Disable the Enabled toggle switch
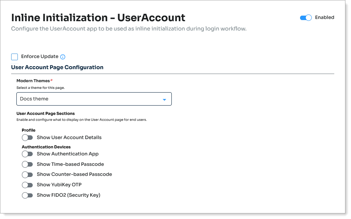Screen dimensions: 351x219 (306, 18)
